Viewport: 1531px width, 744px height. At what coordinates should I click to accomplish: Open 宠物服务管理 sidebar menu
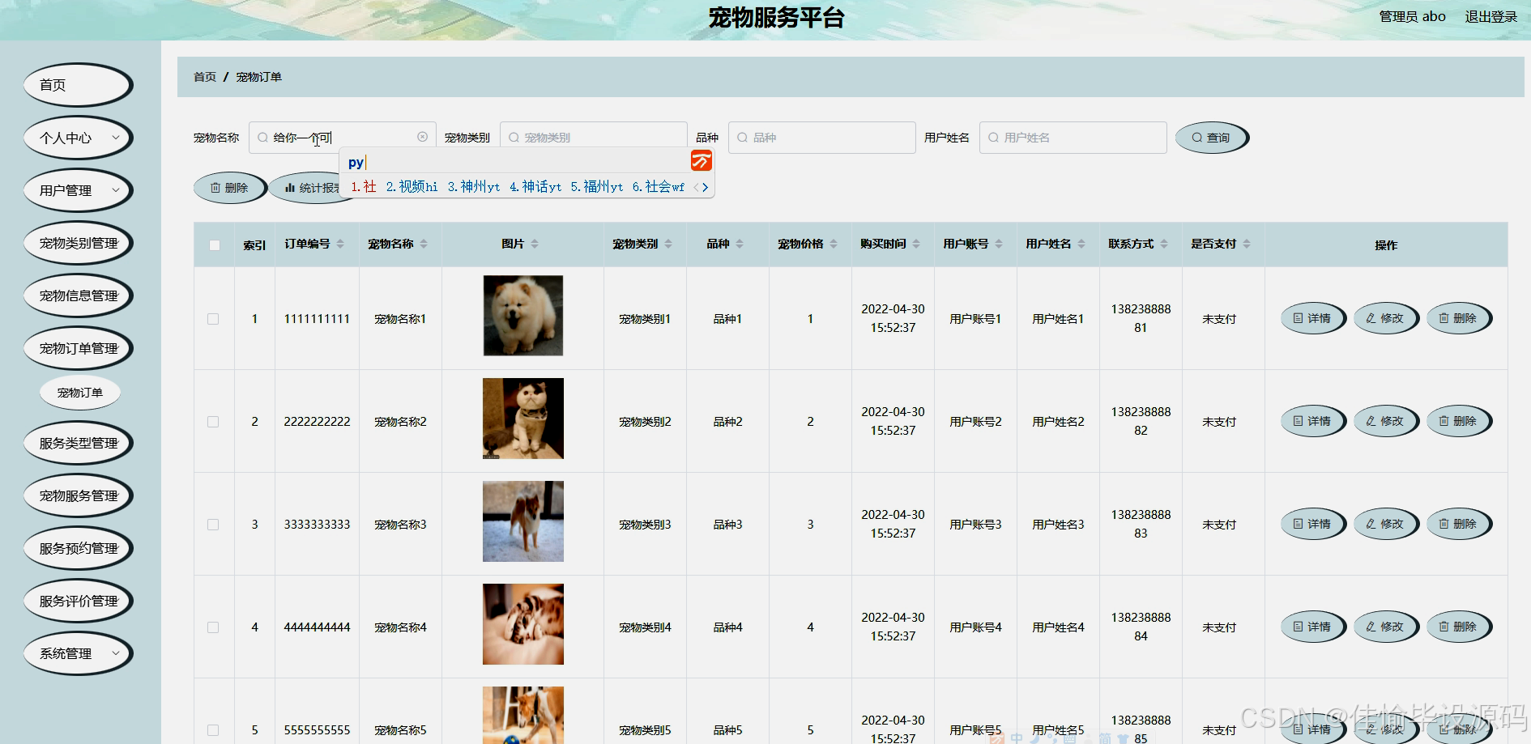78,495
